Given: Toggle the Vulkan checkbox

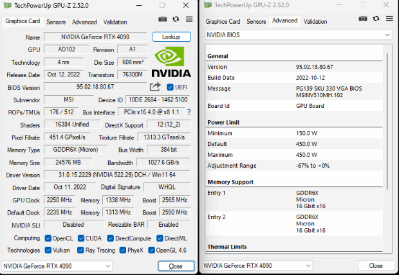Looking at the screenshot, I should 48,250.
